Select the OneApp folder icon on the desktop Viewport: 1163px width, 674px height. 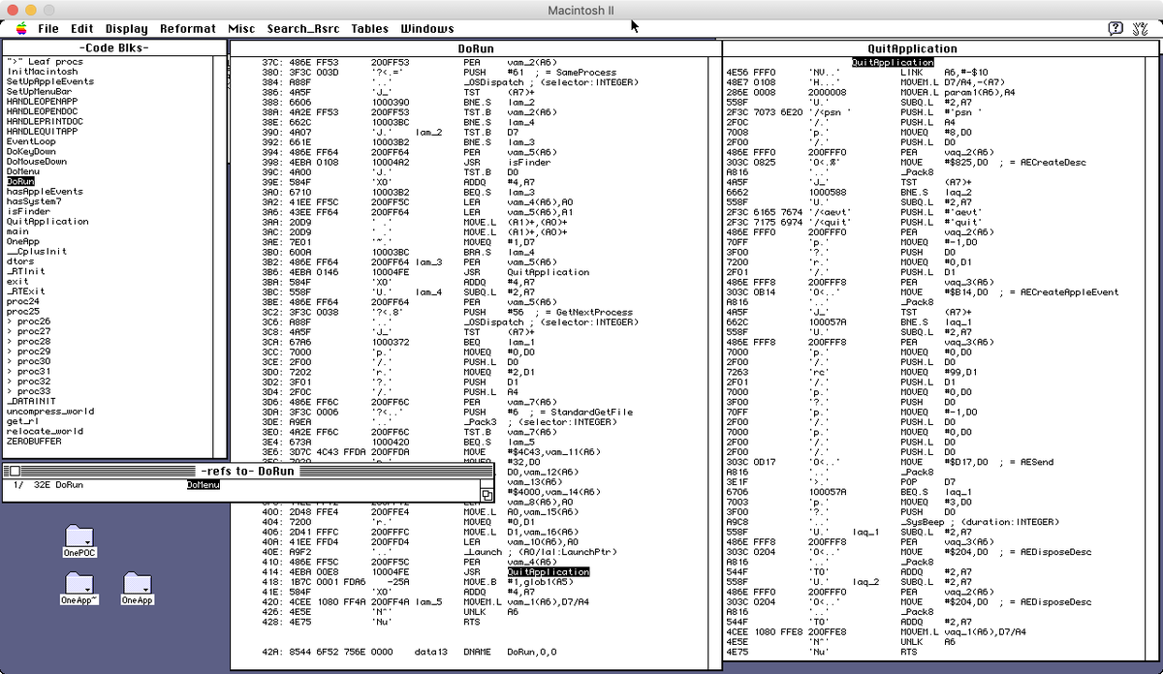[138, 589]
